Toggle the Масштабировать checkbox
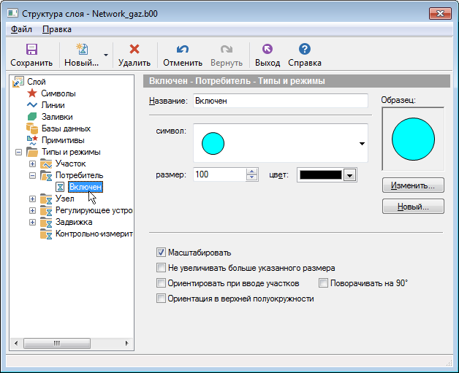Viewport: 459px width, 373px height. click(162, 253)
